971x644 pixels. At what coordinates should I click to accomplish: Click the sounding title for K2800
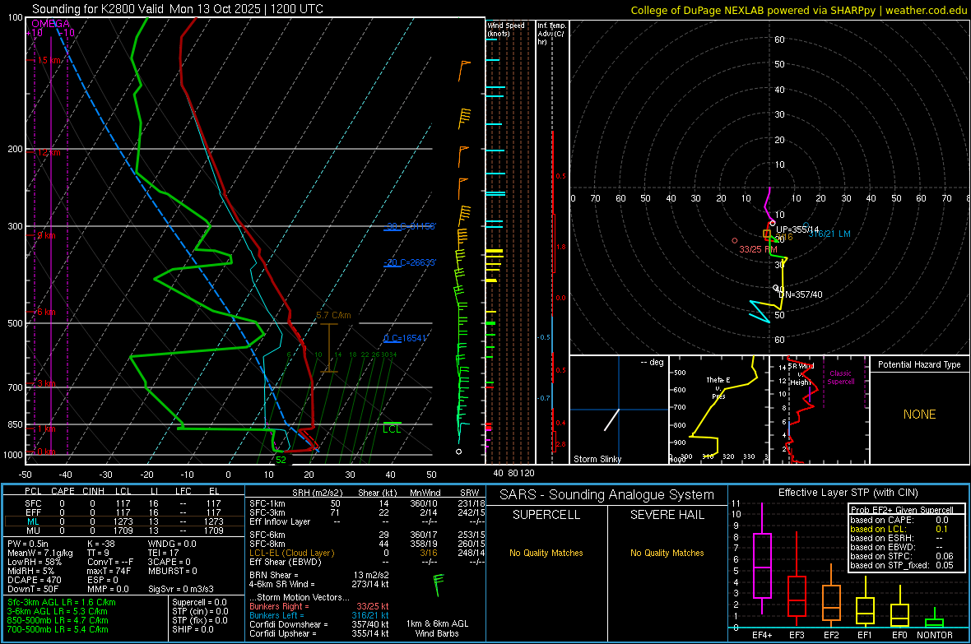click(x=178, y=9)
